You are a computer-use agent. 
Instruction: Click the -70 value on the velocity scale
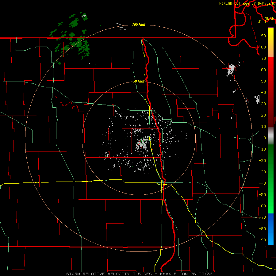(x=262, y=217)
